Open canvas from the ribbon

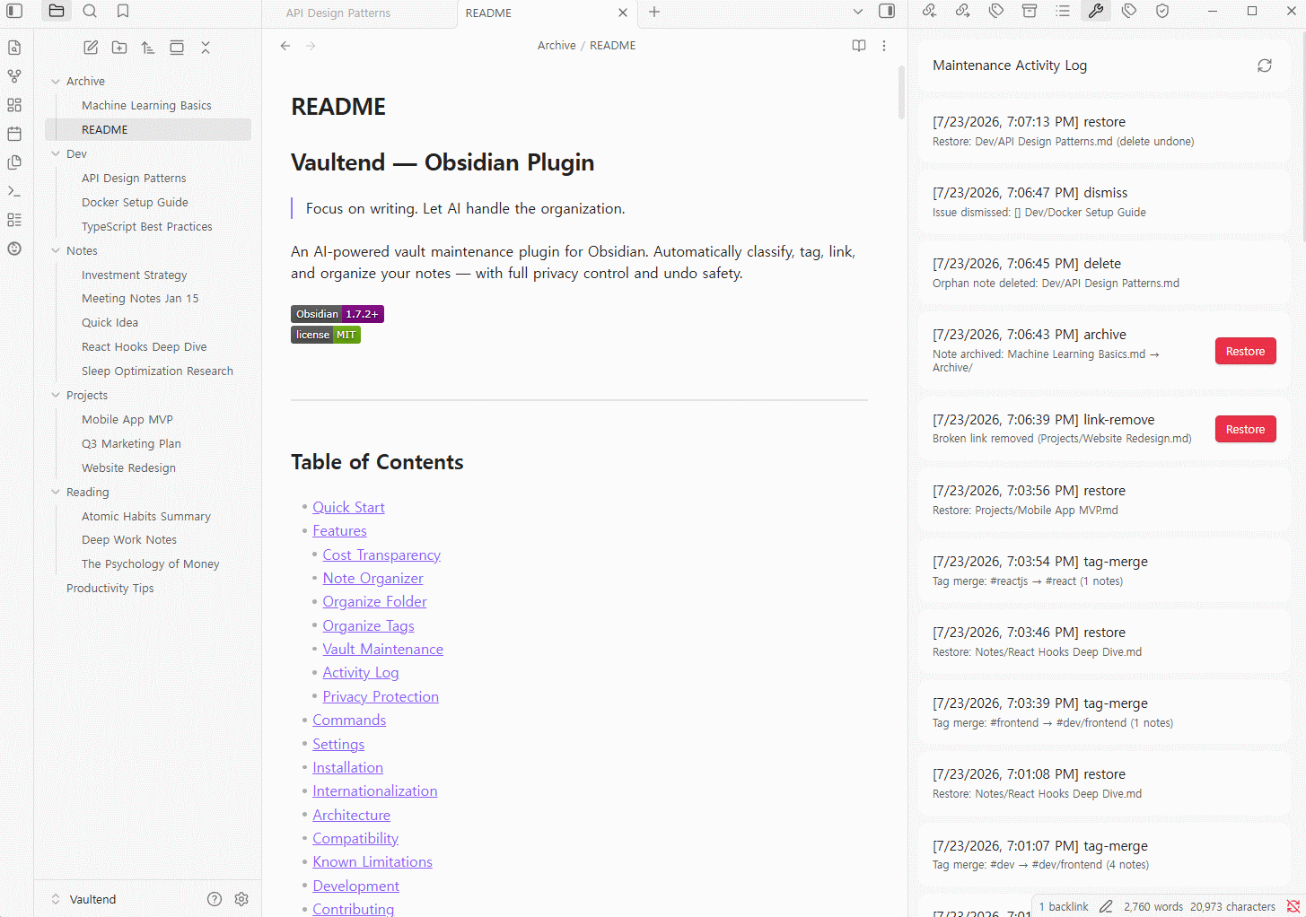(x=14, y=105)
